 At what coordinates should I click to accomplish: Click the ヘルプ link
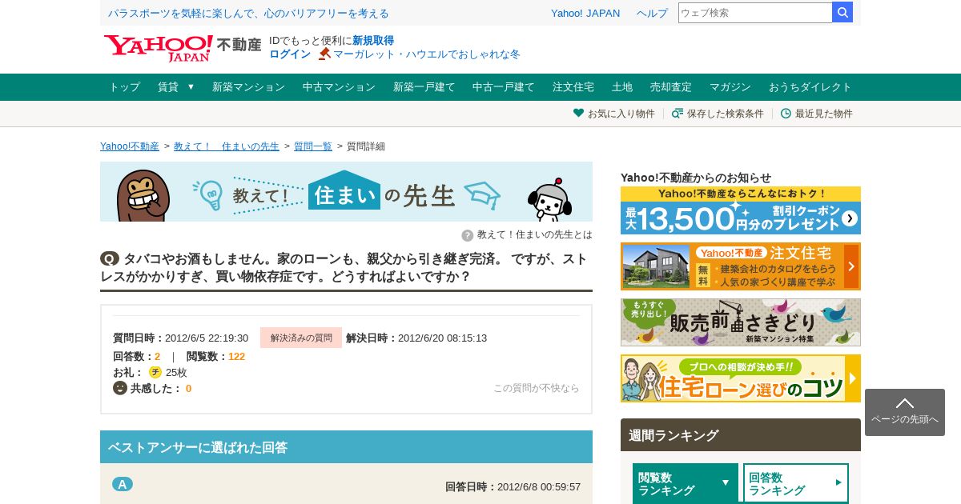[x=652, y=13]
